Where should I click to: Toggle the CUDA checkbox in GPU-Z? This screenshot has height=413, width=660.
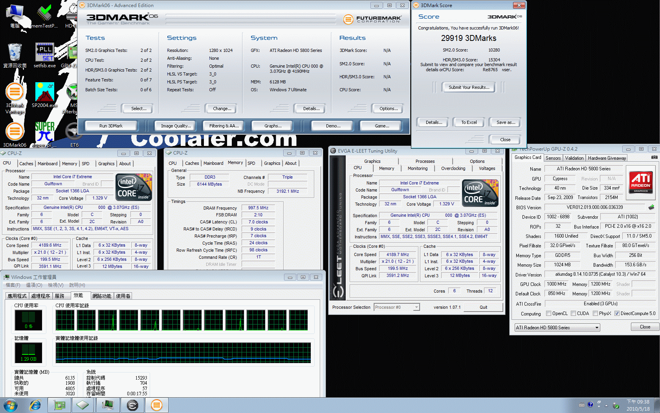point(574,313)
